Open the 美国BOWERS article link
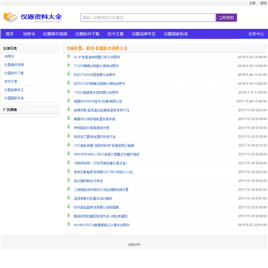The width and height of the screenshot is (268, 268). (x=98, y=101)
